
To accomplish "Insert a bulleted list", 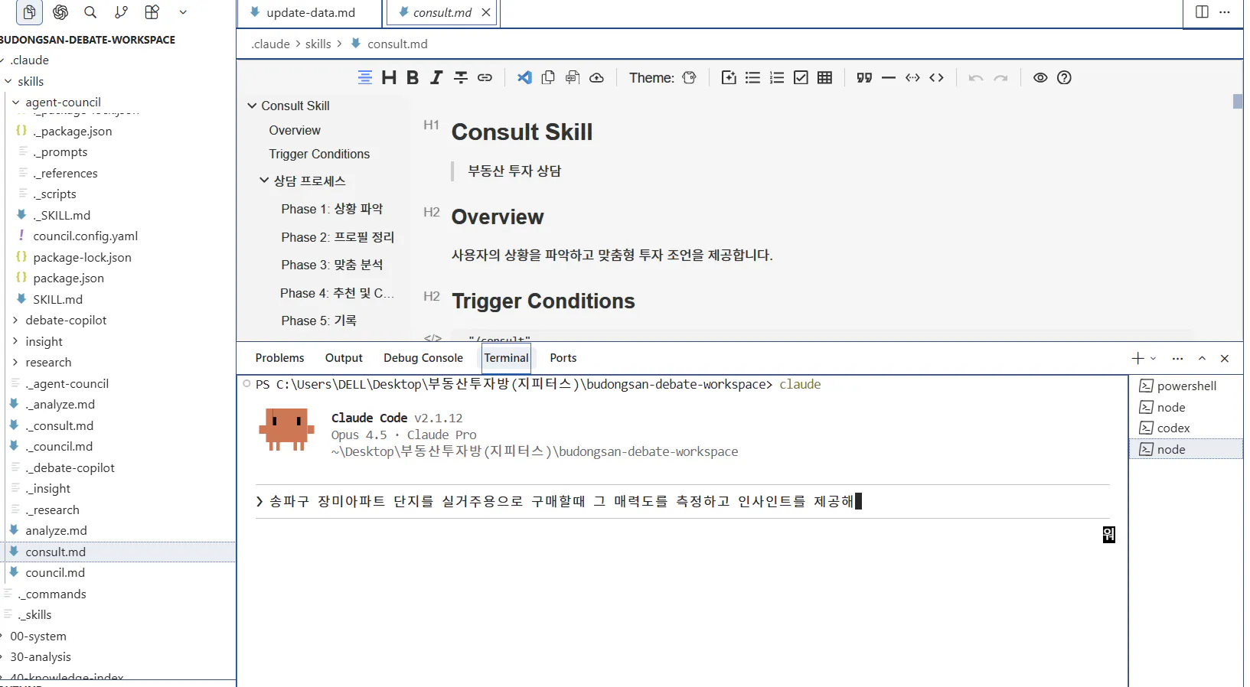I will (752, 77).
